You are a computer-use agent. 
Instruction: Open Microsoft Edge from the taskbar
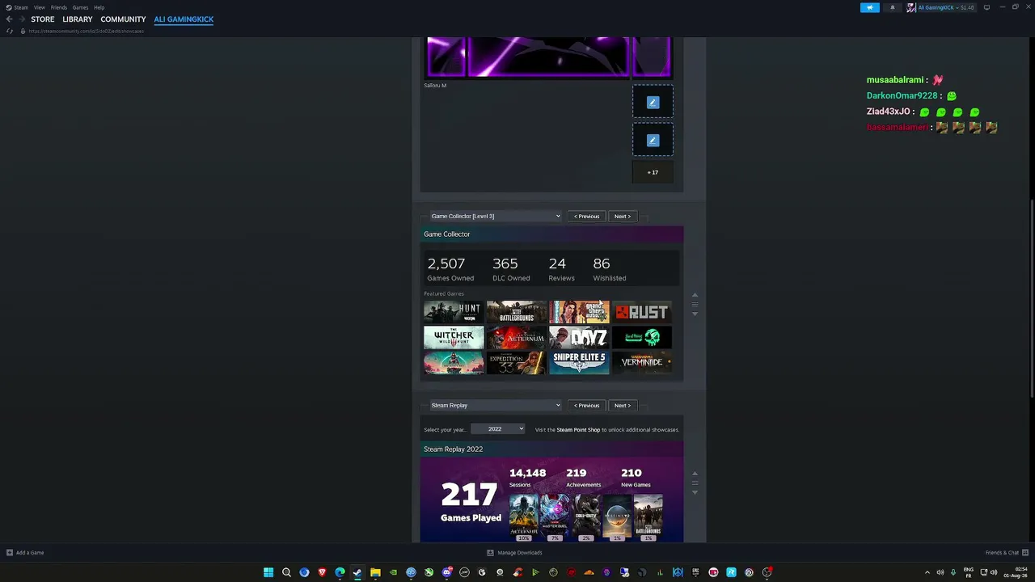(340, 572)
